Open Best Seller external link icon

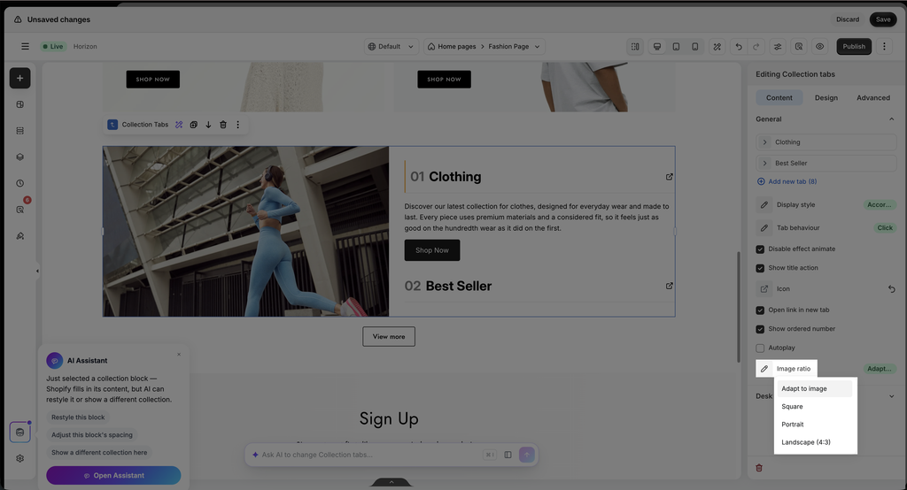pos(670,286)
